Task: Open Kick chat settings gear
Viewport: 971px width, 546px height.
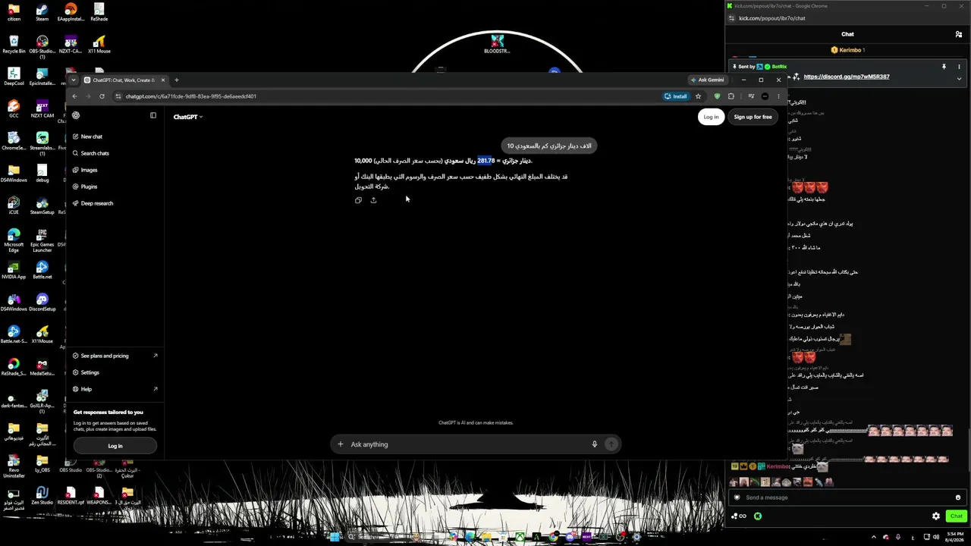Action: (936, 516)
